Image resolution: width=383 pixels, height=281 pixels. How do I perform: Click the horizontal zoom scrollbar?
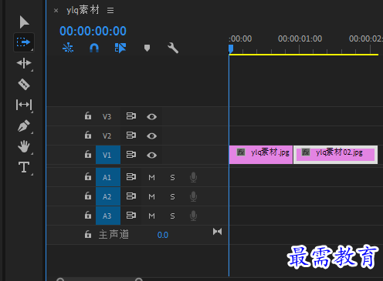click(100, 279)
